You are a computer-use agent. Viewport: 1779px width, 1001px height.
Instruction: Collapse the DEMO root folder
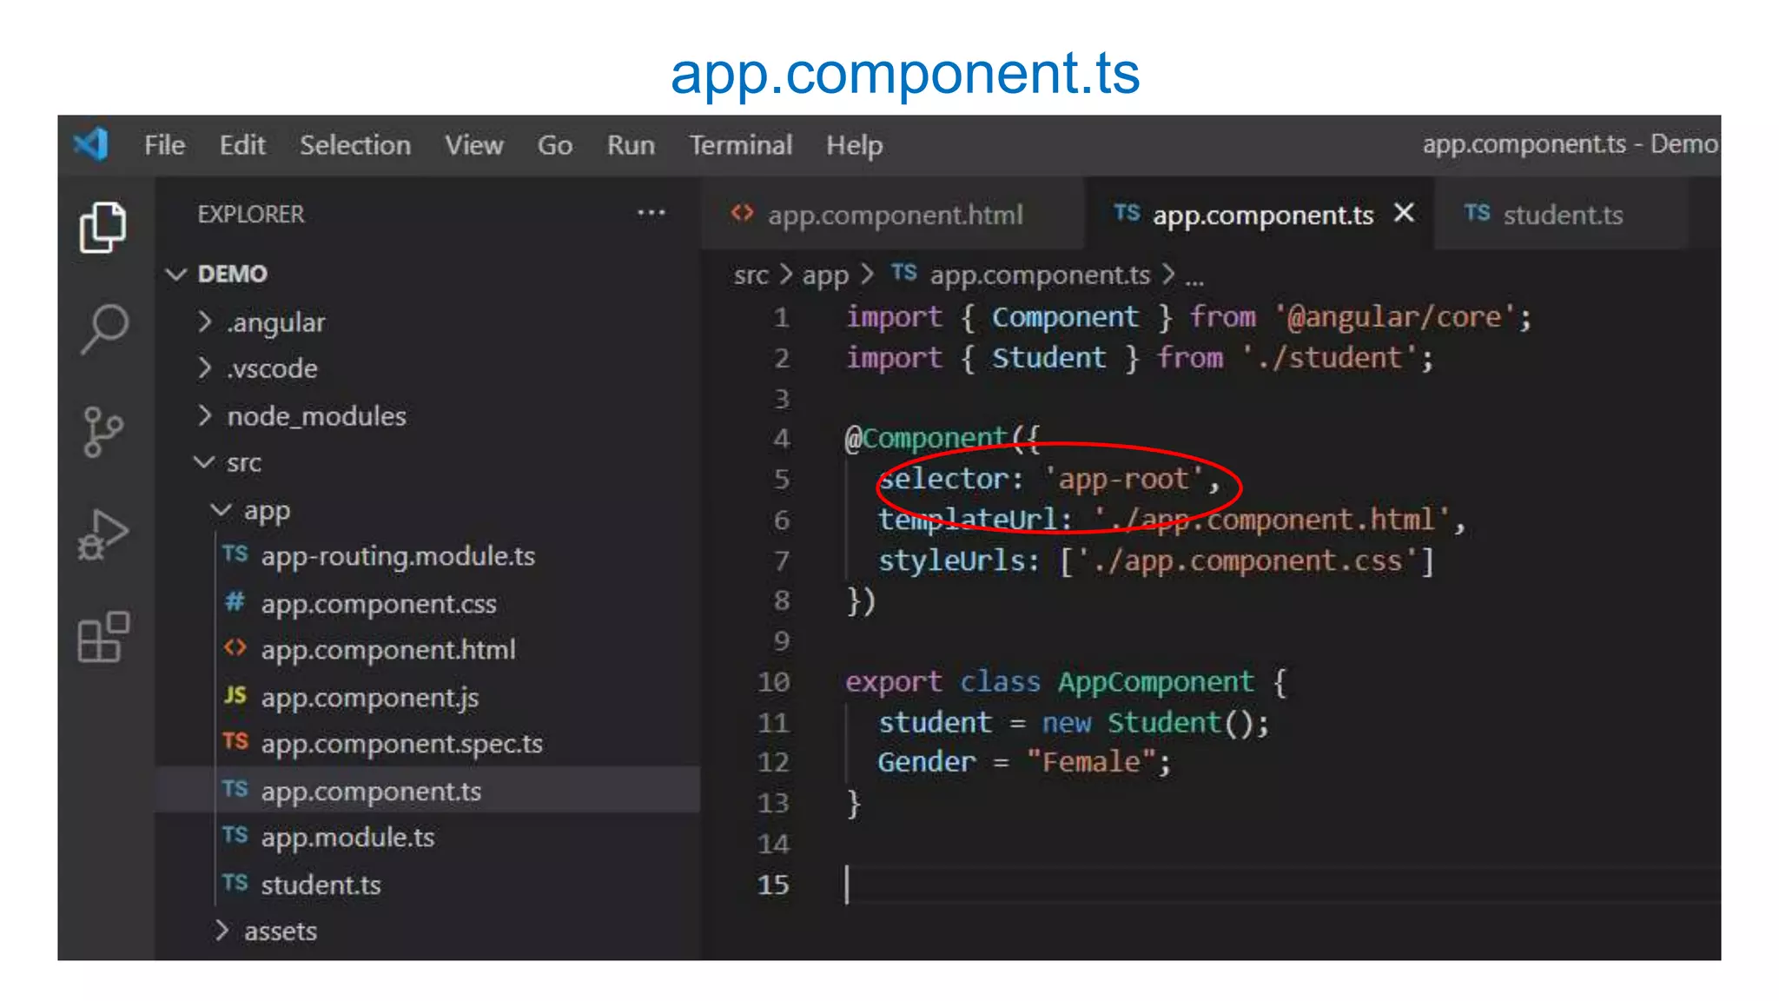pos(176,275)
